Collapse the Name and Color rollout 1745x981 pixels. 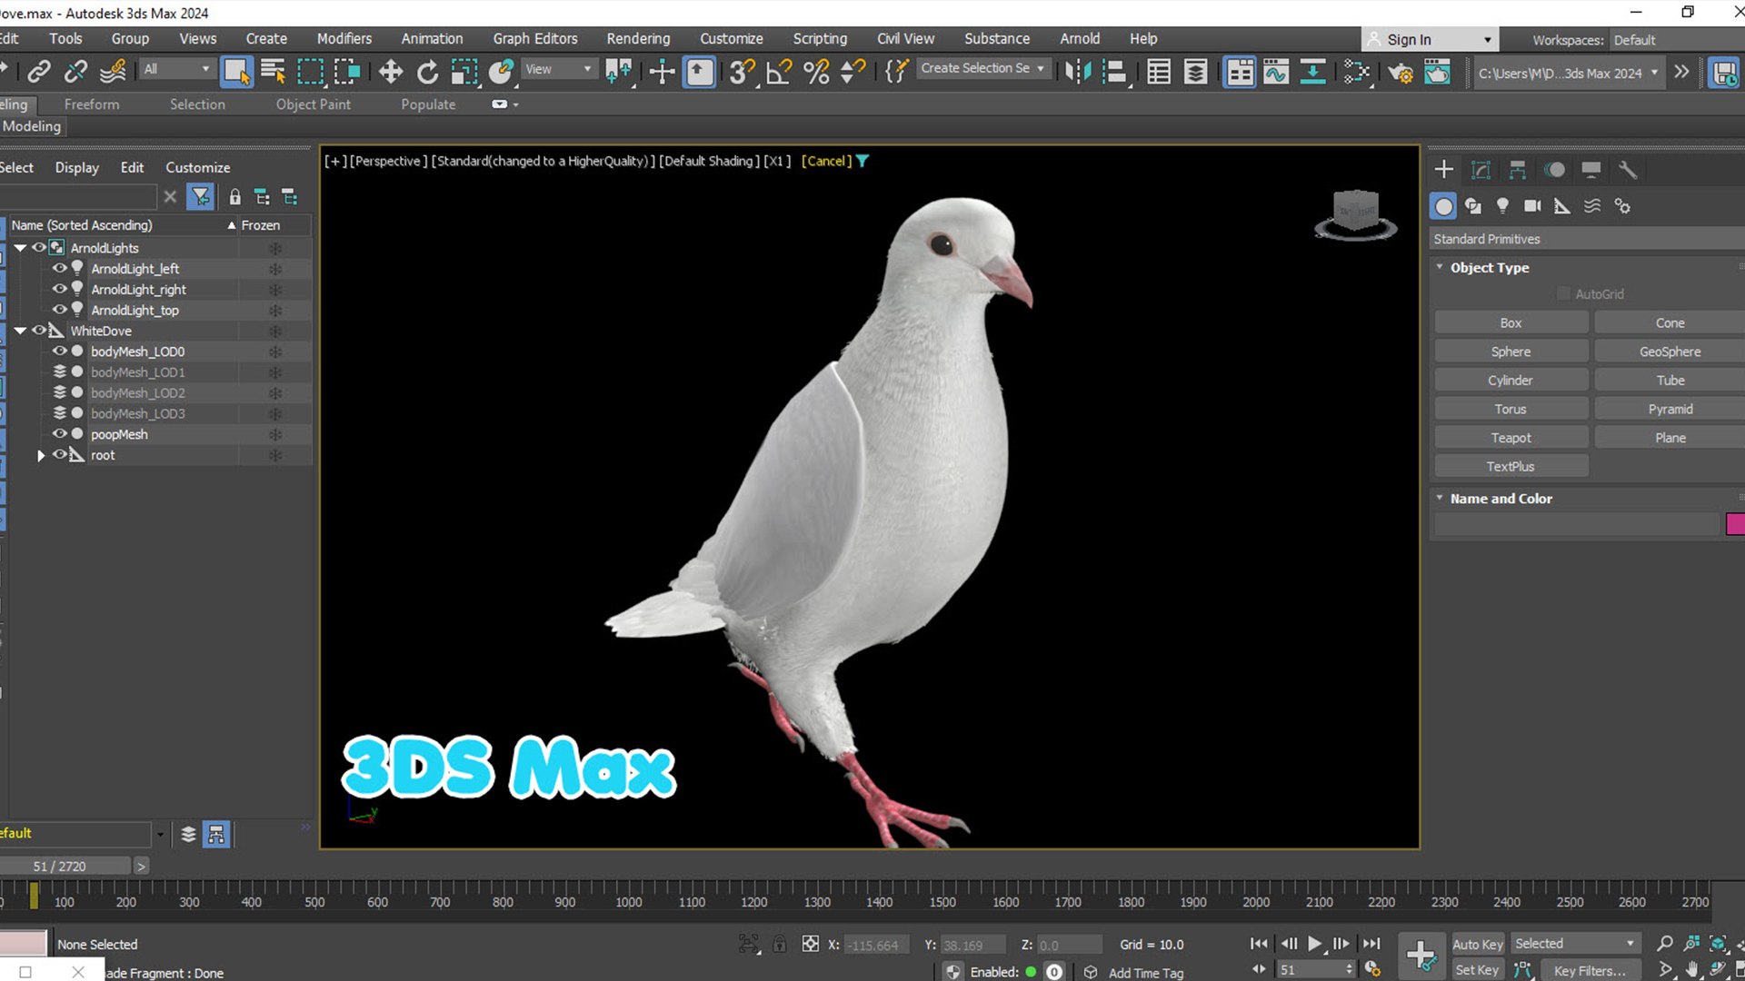(1501, 498)
